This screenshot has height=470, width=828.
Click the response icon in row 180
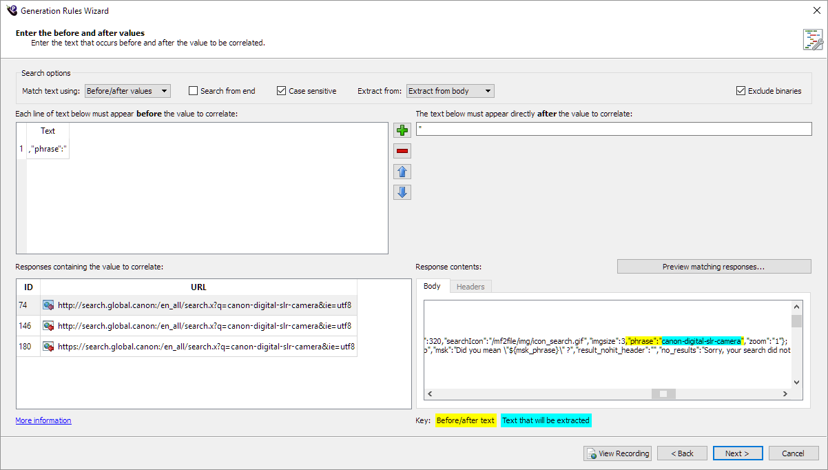[x=48, y=346]
